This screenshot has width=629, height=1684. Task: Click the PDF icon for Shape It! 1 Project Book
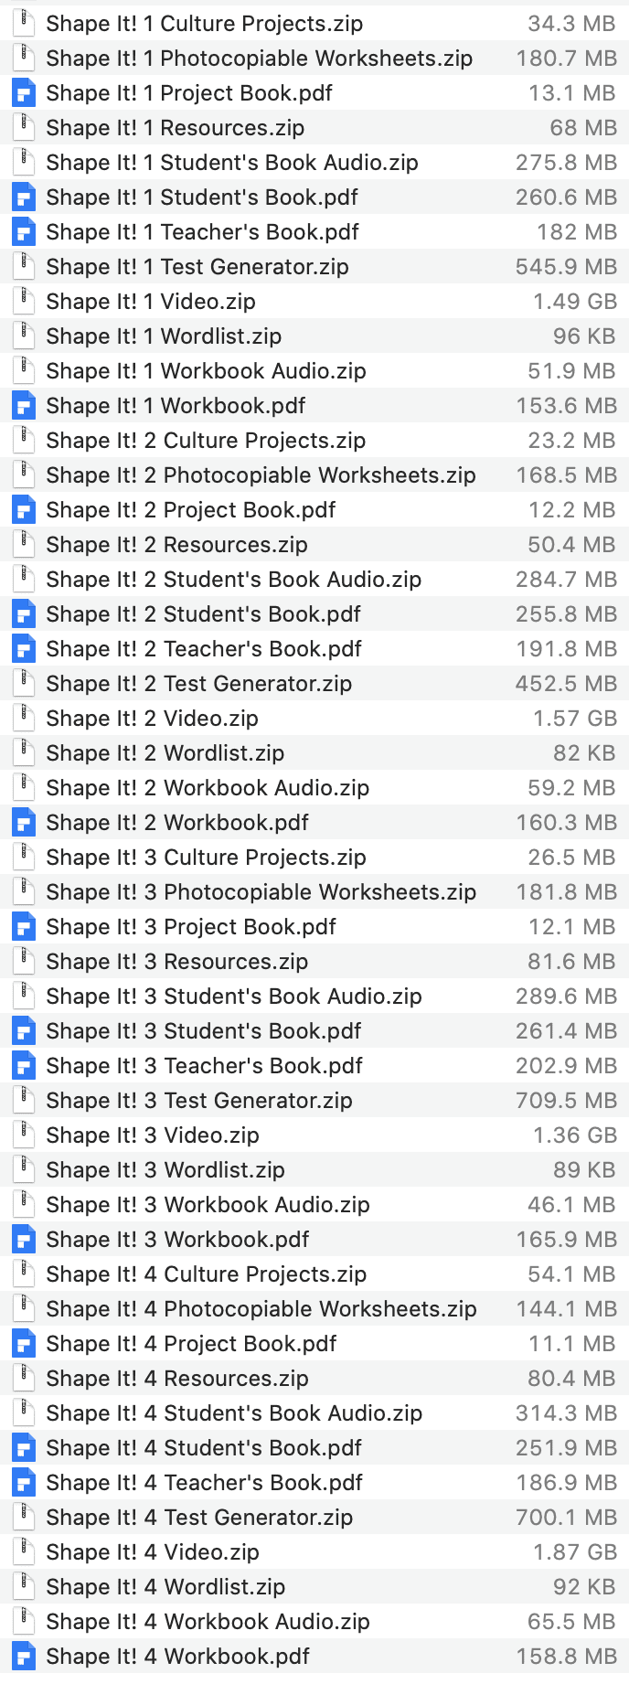click(23, 92)
